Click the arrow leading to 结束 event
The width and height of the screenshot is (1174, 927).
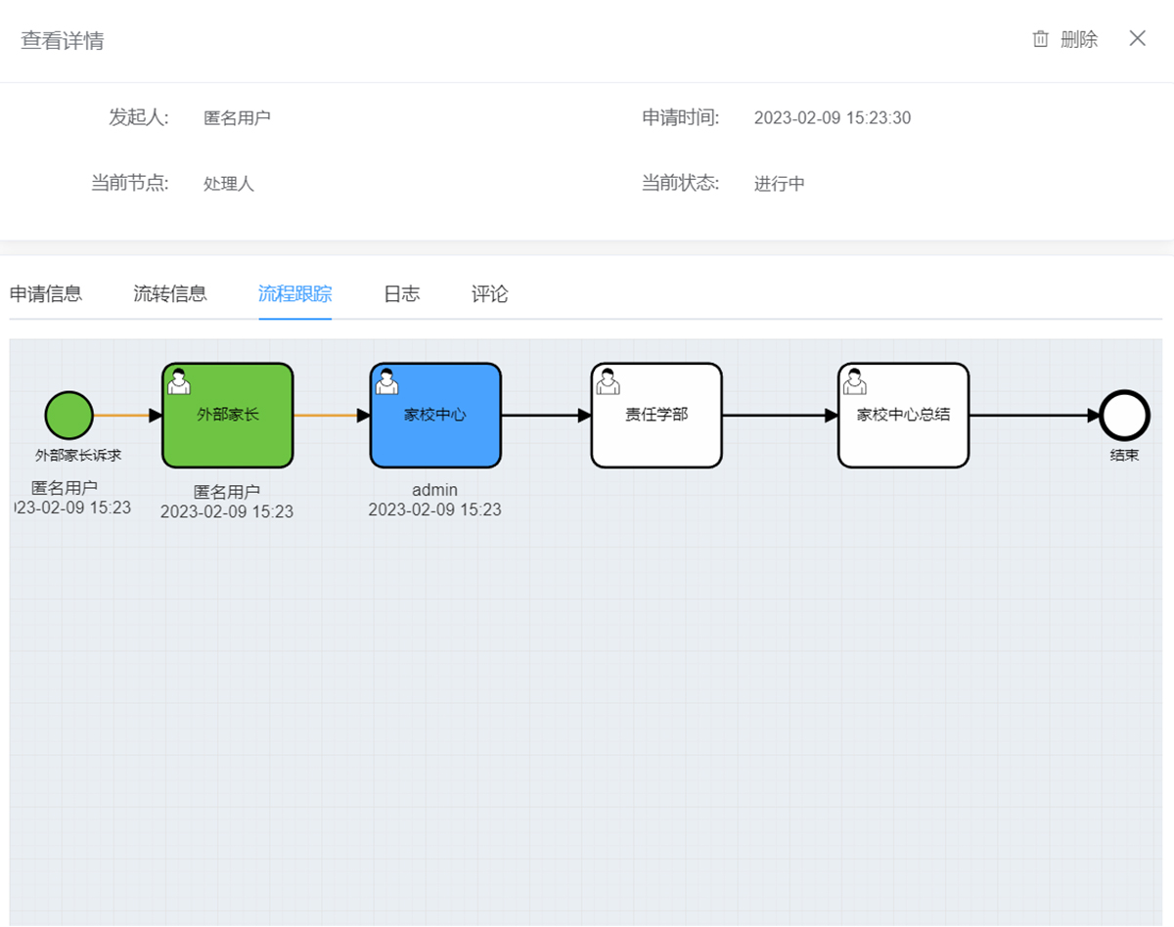pos(1035,416)
